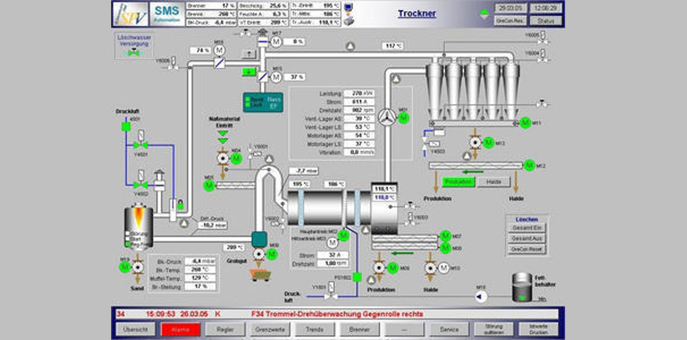Click the Trockner title link
687x340 pixels.
pos(417,13)
